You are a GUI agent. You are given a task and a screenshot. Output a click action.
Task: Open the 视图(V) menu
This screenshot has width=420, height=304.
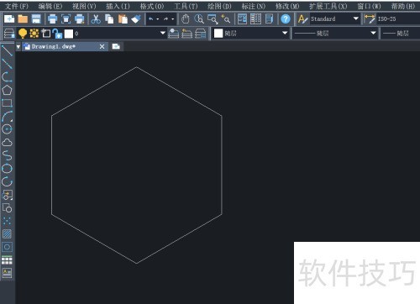[84, 6]
